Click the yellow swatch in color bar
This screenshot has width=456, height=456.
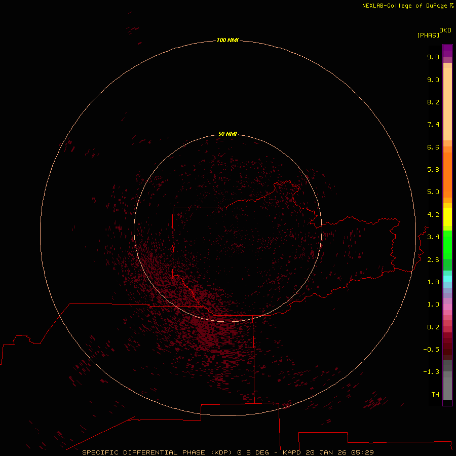click(447, 217)
